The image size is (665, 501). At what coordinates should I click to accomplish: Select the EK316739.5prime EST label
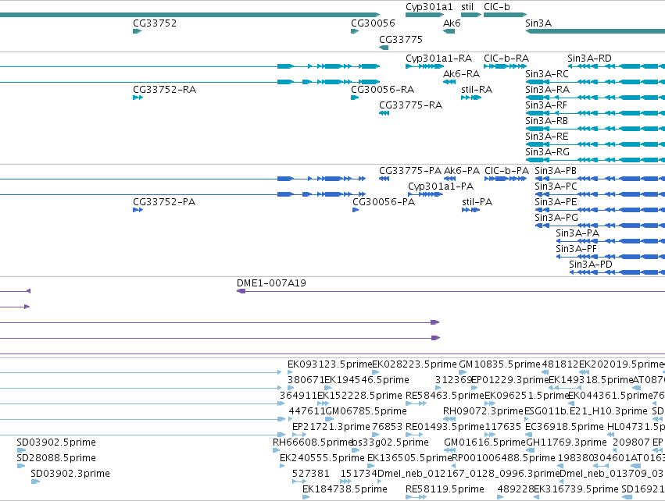pyautogui.click(x=576, y=489)
